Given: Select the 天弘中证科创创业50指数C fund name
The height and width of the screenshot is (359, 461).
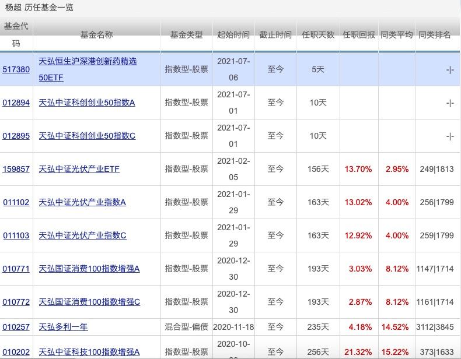Looking at the screenshot, I should [87, 136].
